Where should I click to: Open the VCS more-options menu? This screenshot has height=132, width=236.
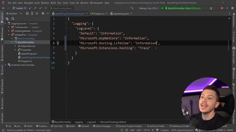point(46,8)
